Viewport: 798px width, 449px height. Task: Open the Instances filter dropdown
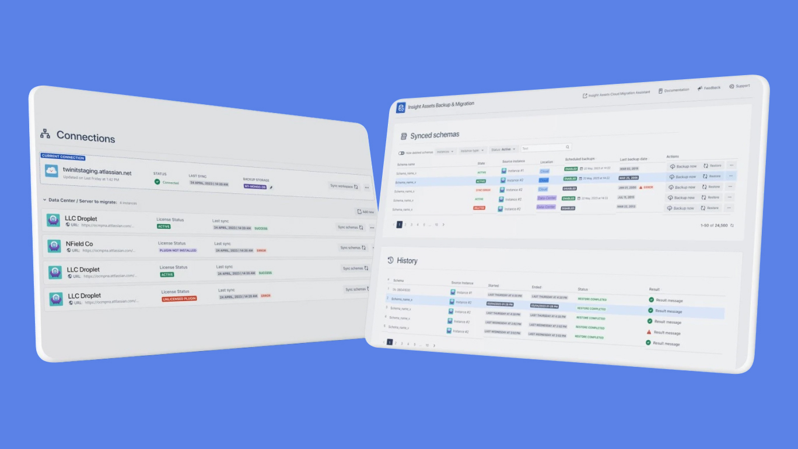pyautogui.click(x=446, y=151)
